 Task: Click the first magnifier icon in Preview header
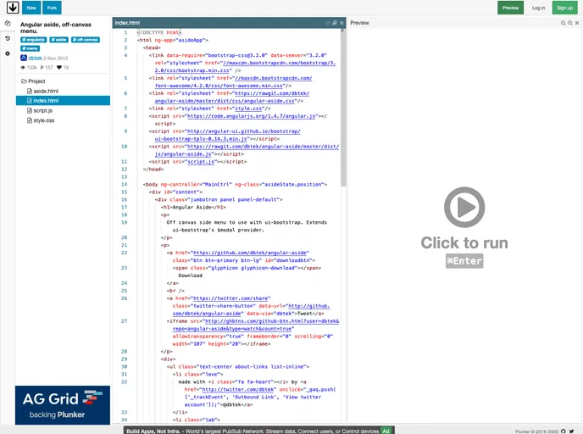(x=564, y=23)
